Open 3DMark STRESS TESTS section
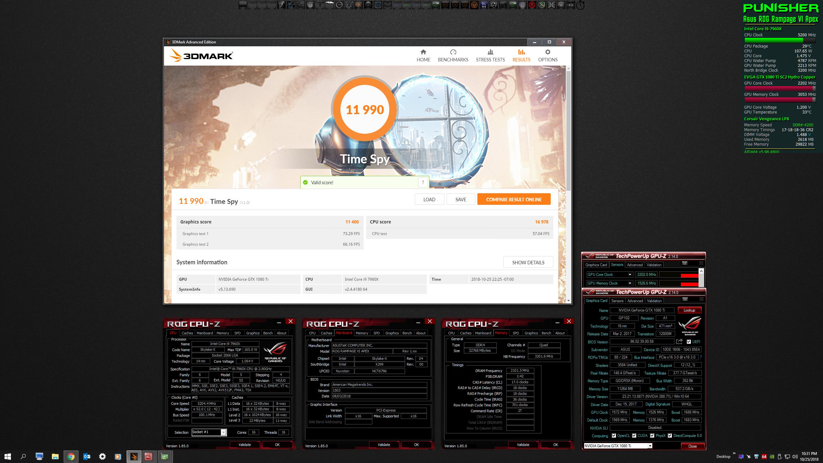The image size is (823, 463). click(490, 56)
